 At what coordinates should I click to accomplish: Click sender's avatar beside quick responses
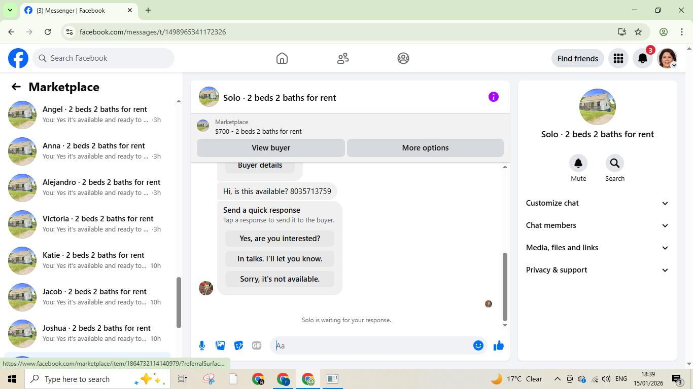coord(206,288)
